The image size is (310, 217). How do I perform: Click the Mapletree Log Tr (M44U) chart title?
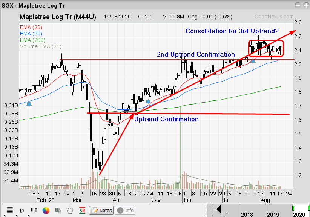pos(58,17)
